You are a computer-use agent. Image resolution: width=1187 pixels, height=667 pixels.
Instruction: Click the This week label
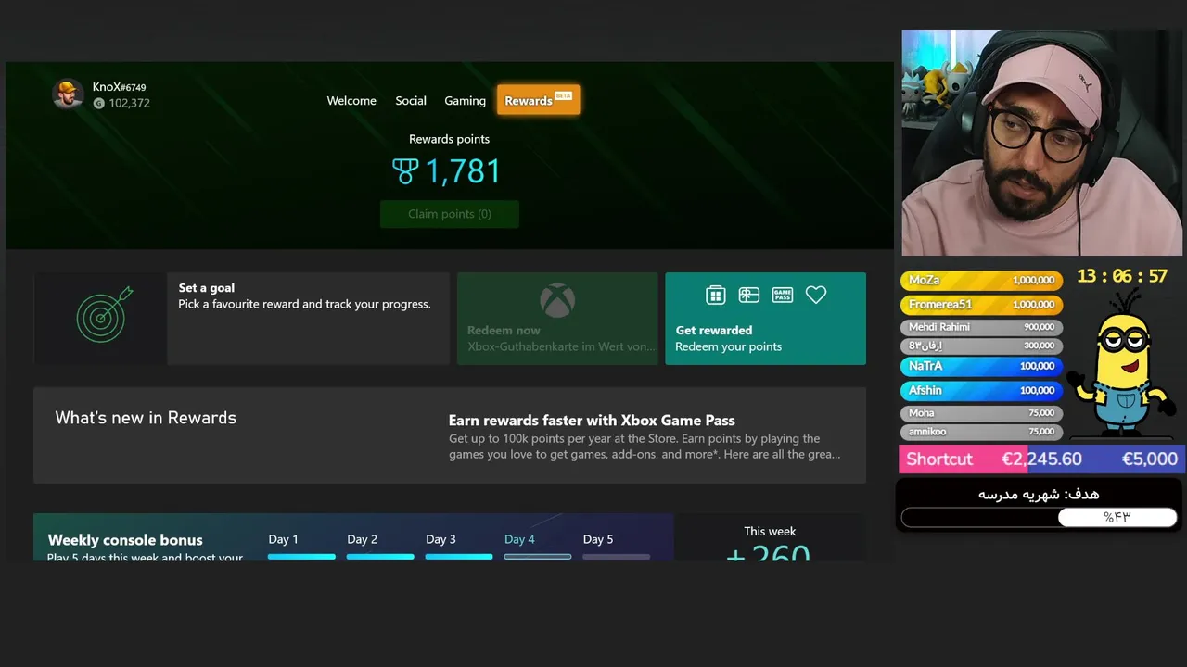[770, 532]
